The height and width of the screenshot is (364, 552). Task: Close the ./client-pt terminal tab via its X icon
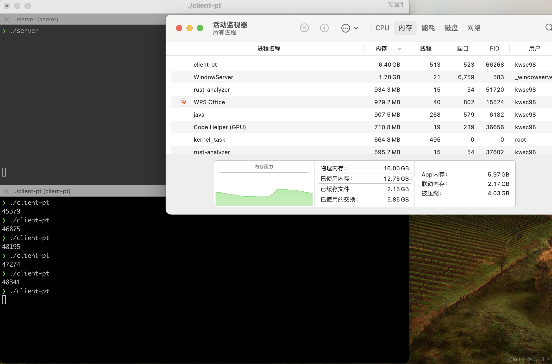tap(6, 191)
